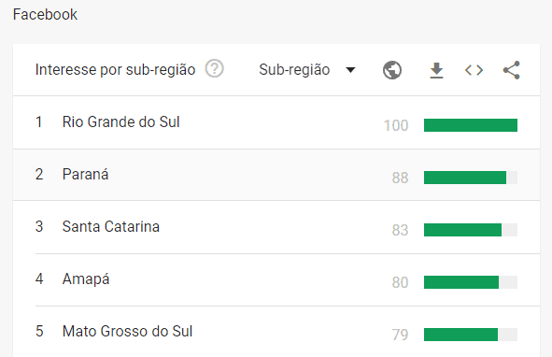Download data with the download arrow icon

[436, 70]
